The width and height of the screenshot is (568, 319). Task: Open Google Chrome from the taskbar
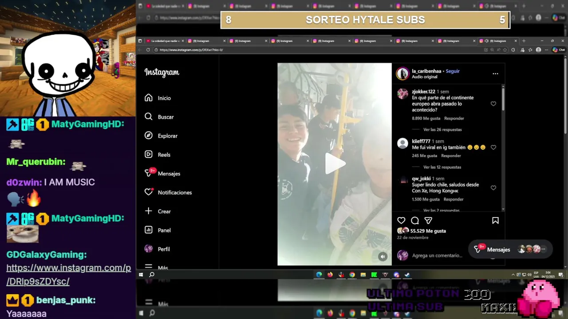352,275
